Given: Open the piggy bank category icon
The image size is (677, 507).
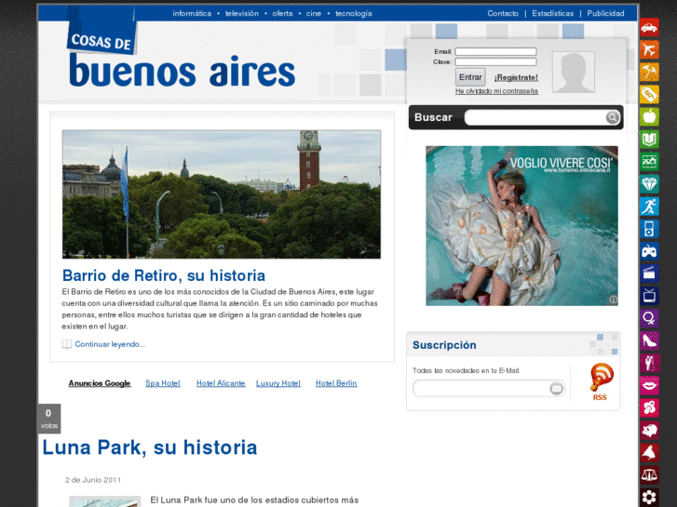Looking at the screenshot, I should [649, 431].
